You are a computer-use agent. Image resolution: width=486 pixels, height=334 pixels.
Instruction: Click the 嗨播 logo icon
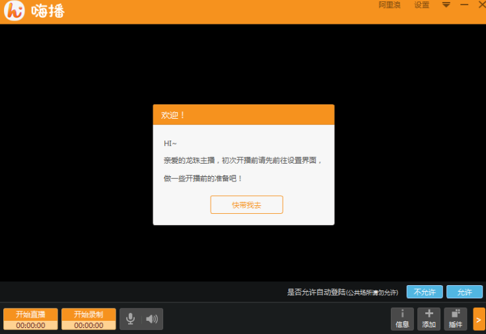[x=15, y=11]
